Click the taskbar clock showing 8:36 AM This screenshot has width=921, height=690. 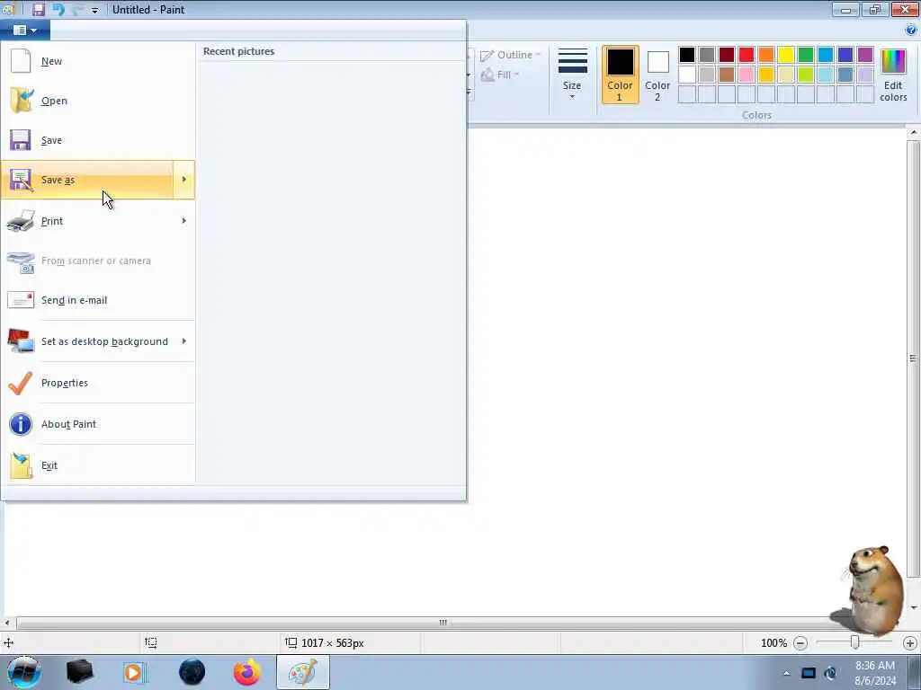click(x=875, y=673)
